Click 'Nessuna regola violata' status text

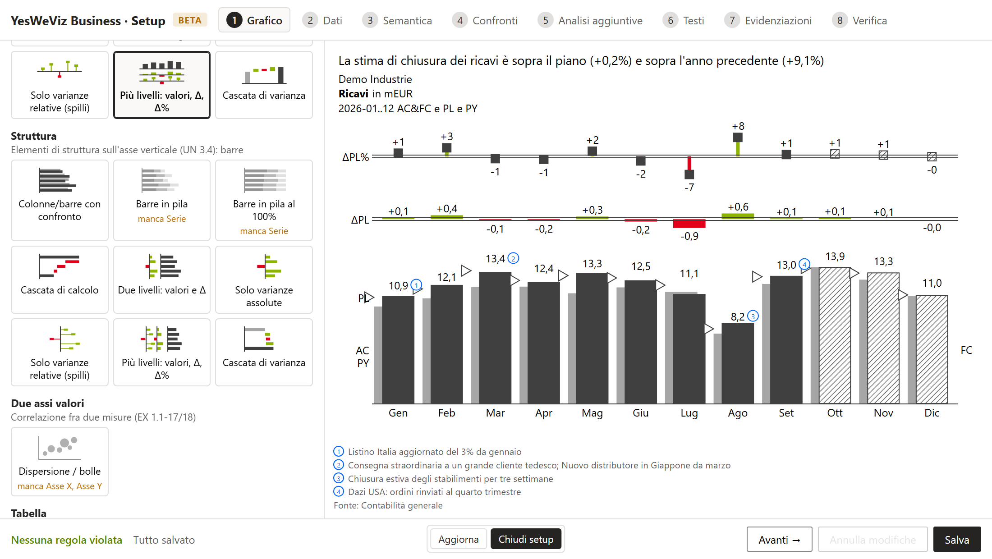coord(66,540)
